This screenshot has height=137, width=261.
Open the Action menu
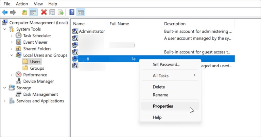pos(22,4)
